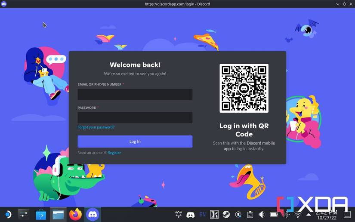Minimize the Discord window
Viewport: 355px width, 222px height.
point(337,4)
